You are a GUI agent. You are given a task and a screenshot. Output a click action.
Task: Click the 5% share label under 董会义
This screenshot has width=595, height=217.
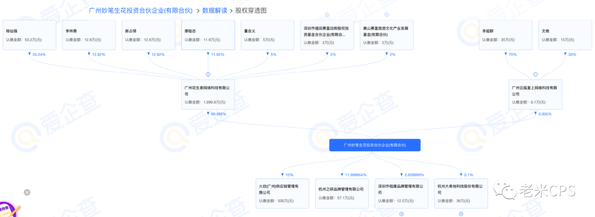274,55
